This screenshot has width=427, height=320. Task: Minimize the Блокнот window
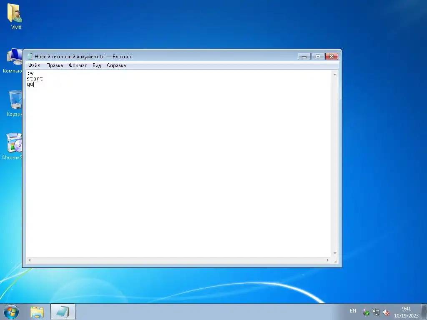[304, 56]
